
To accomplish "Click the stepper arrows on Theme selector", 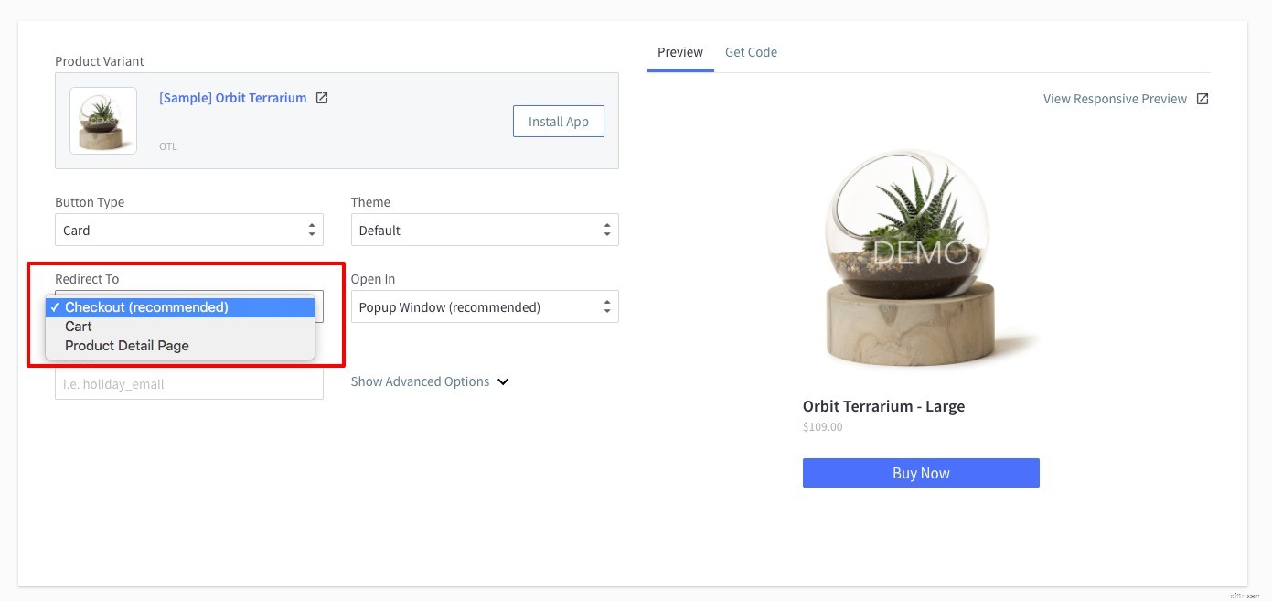I will [607, 230].
